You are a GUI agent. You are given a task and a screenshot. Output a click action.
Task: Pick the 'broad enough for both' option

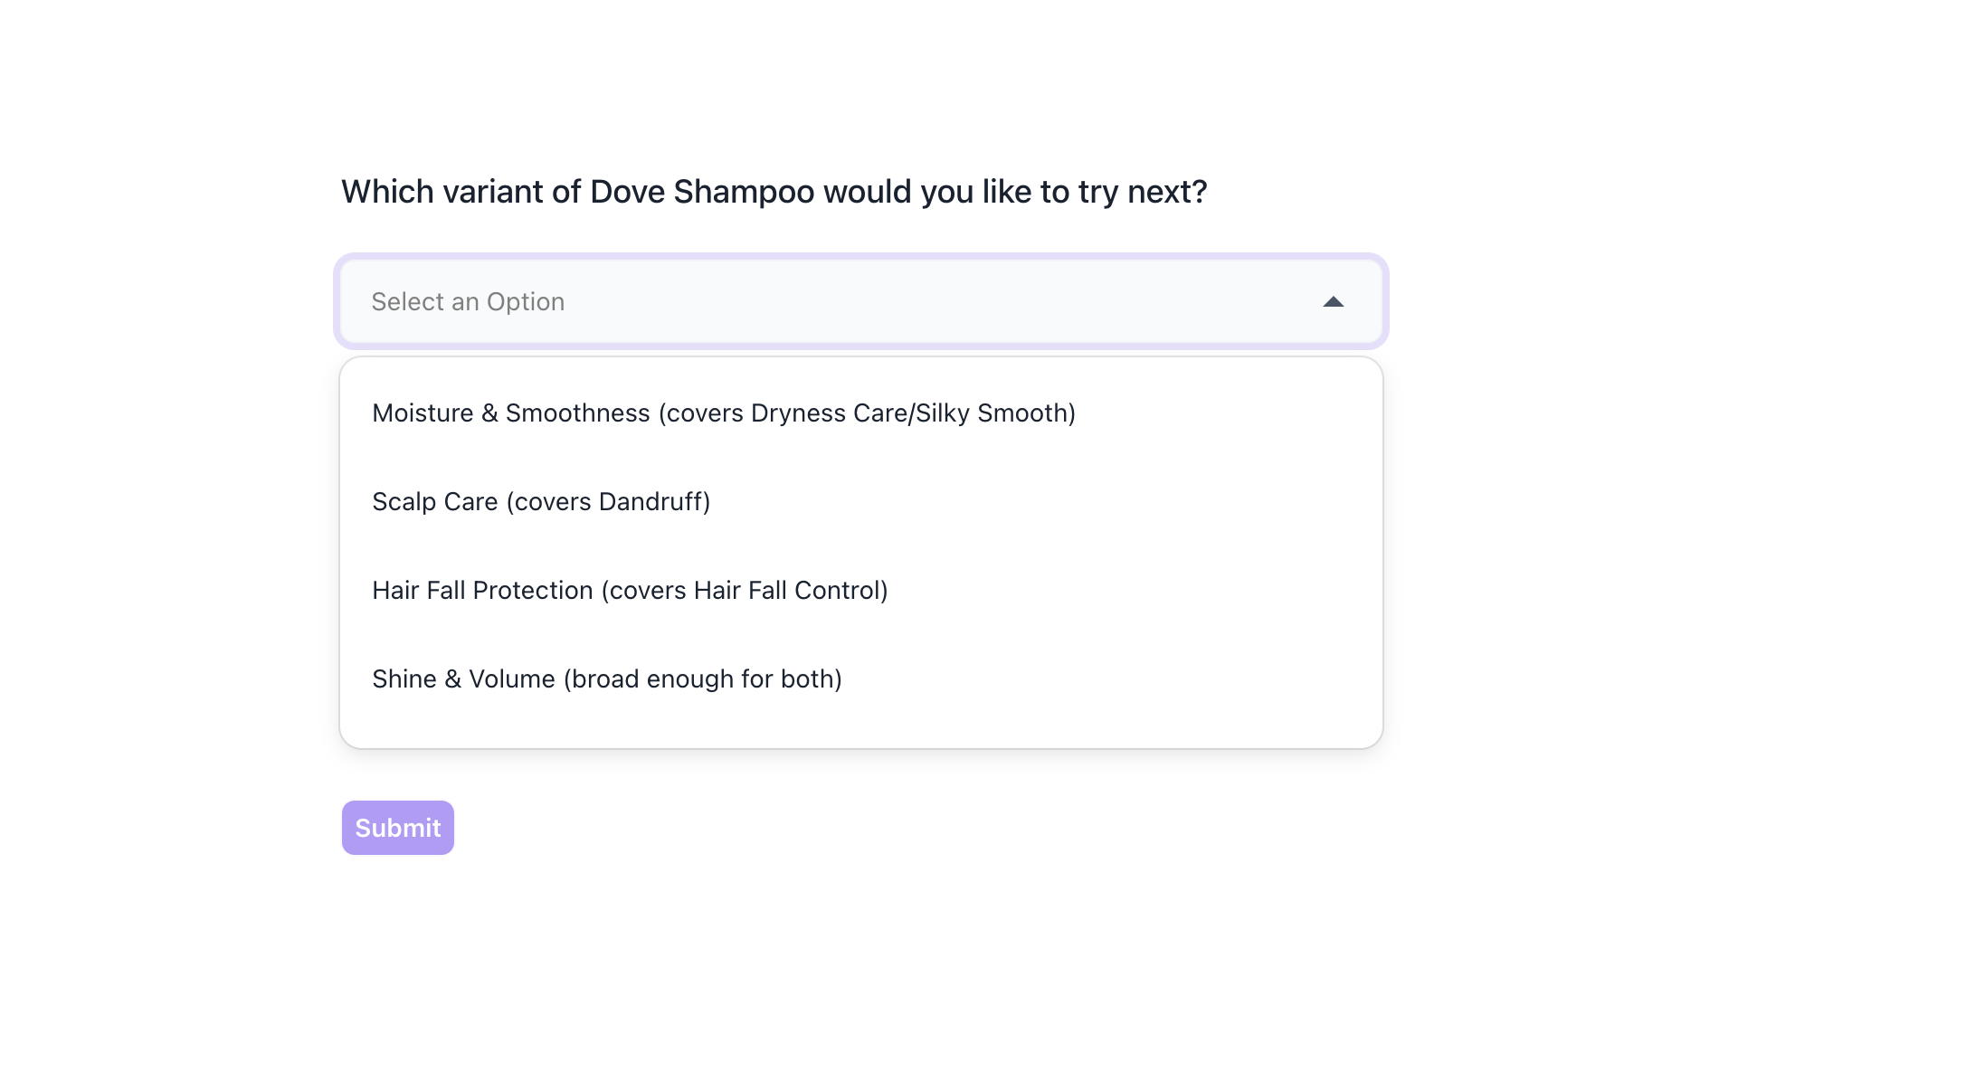pyautogui.click(x=607, y=679)
